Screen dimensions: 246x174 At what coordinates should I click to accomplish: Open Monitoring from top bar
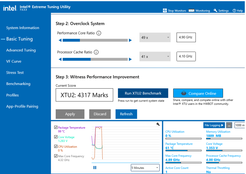(199, 11)
